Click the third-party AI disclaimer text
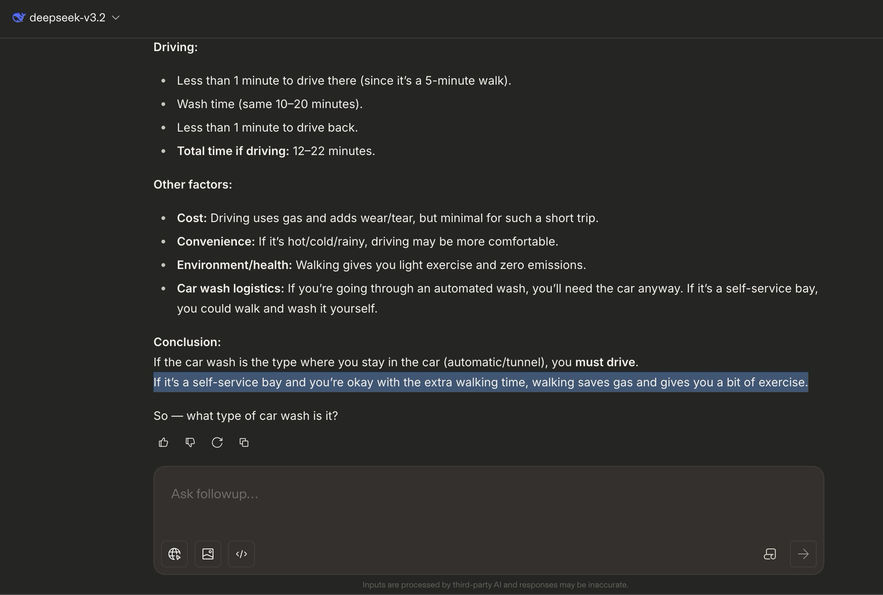The image size is (883, 595). (x=495, y=585)
